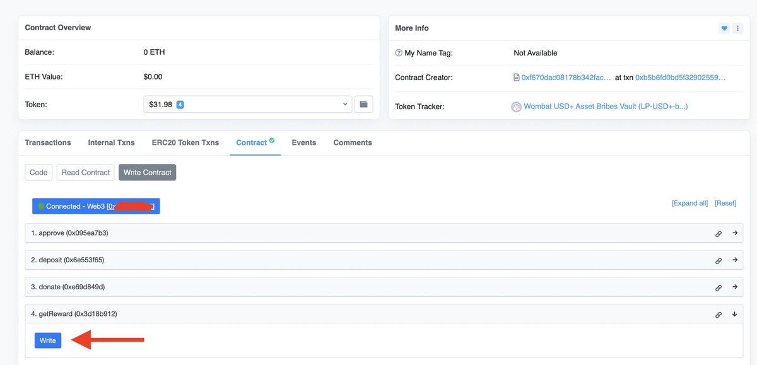Click the [Reset] link
The image size is (757, 365).
[x=725, y=203]
